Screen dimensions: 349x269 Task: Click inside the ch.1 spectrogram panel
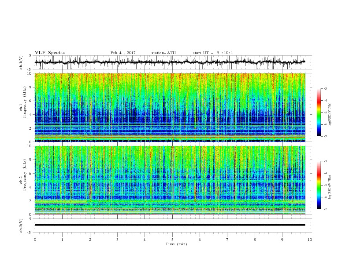click(170, 107)
